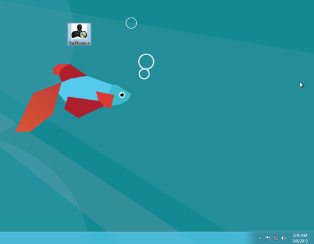Open the clock showing 2:16 AM

(300, 238)
